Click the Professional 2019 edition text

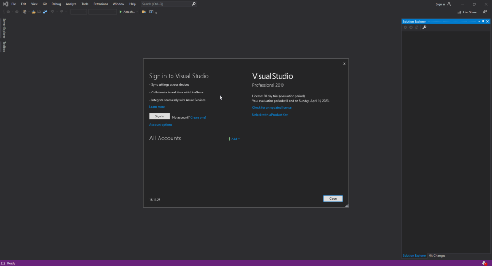(268, 85)
